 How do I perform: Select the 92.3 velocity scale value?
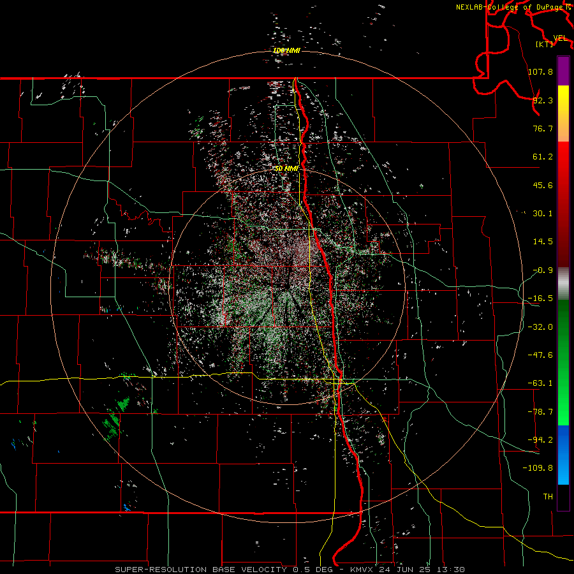[543, 100]
